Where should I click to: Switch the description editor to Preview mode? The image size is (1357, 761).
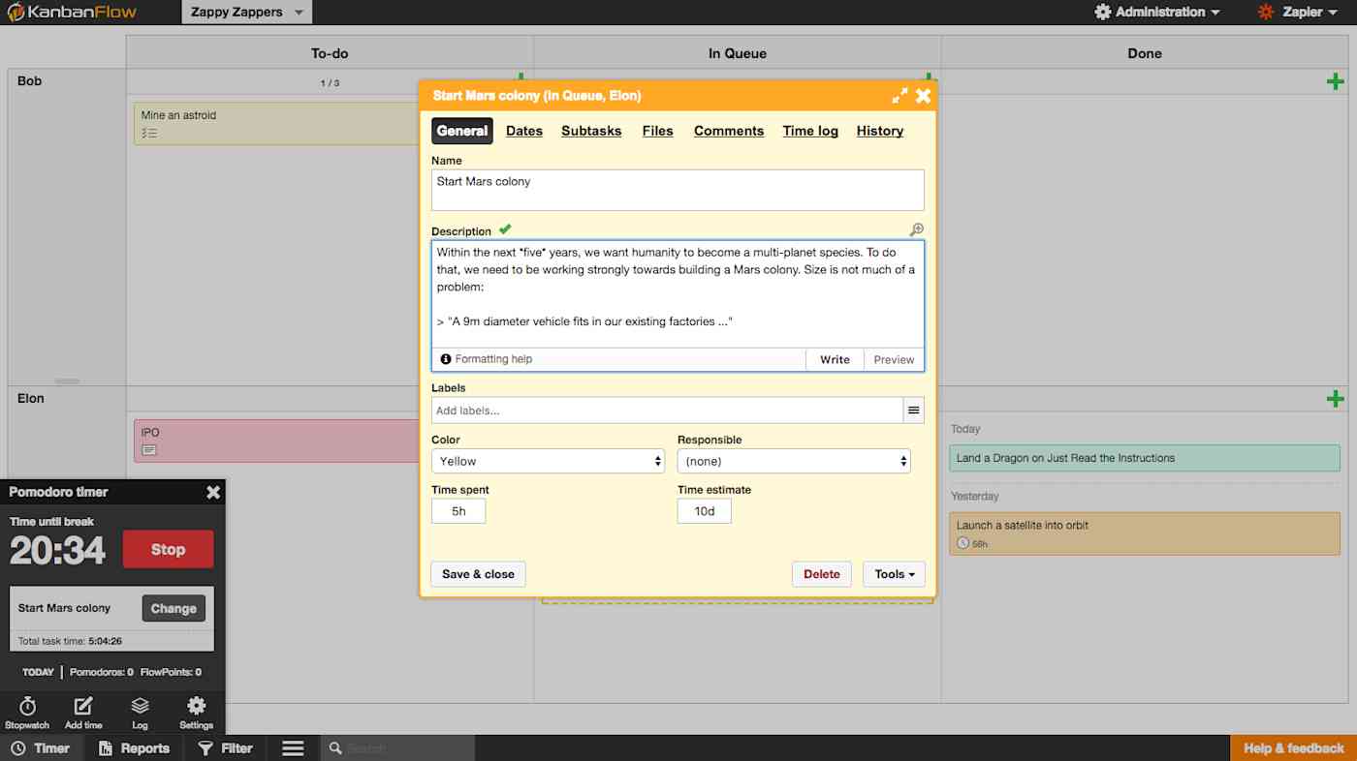(893, 359)
